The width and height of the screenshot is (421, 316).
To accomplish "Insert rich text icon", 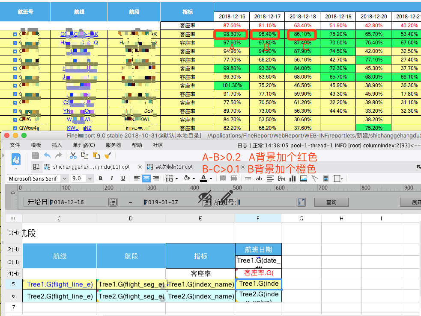I will [x=270, y=178].
